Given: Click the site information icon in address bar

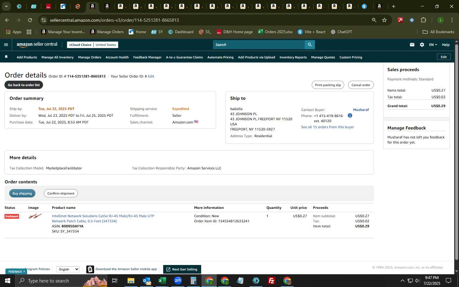Looking at the screenshot, I should [x=44, y=20].
